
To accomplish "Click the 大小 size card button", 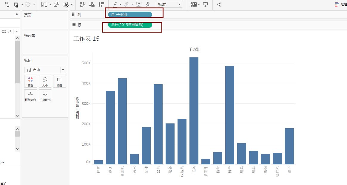I will tap(45, 81).
